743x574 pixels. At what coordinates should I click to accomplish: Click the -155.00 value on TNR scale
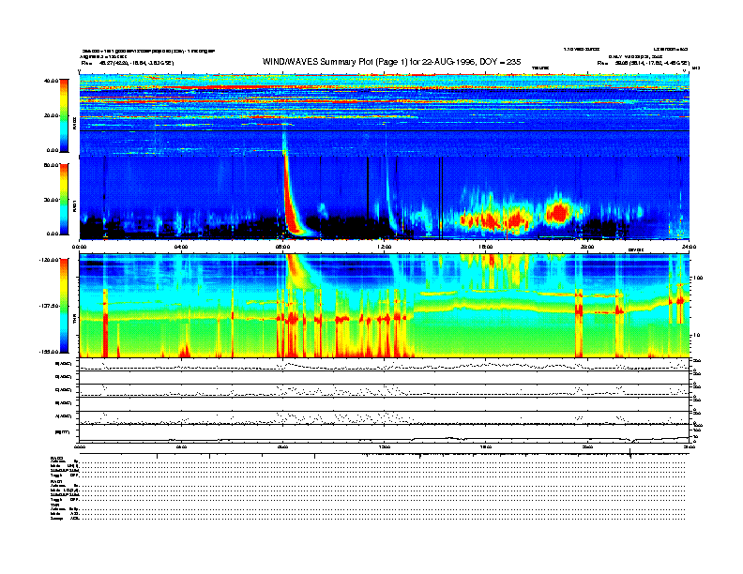tap(50, 352)
